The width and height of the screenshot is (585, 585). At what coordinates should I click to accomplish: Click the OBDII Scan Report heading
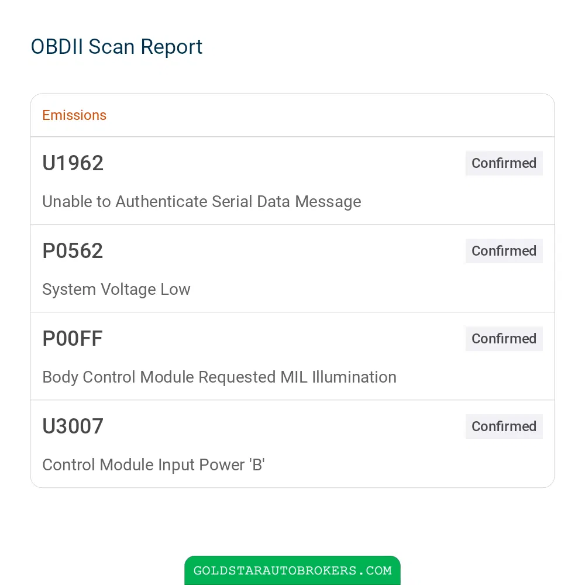point(116,47)
